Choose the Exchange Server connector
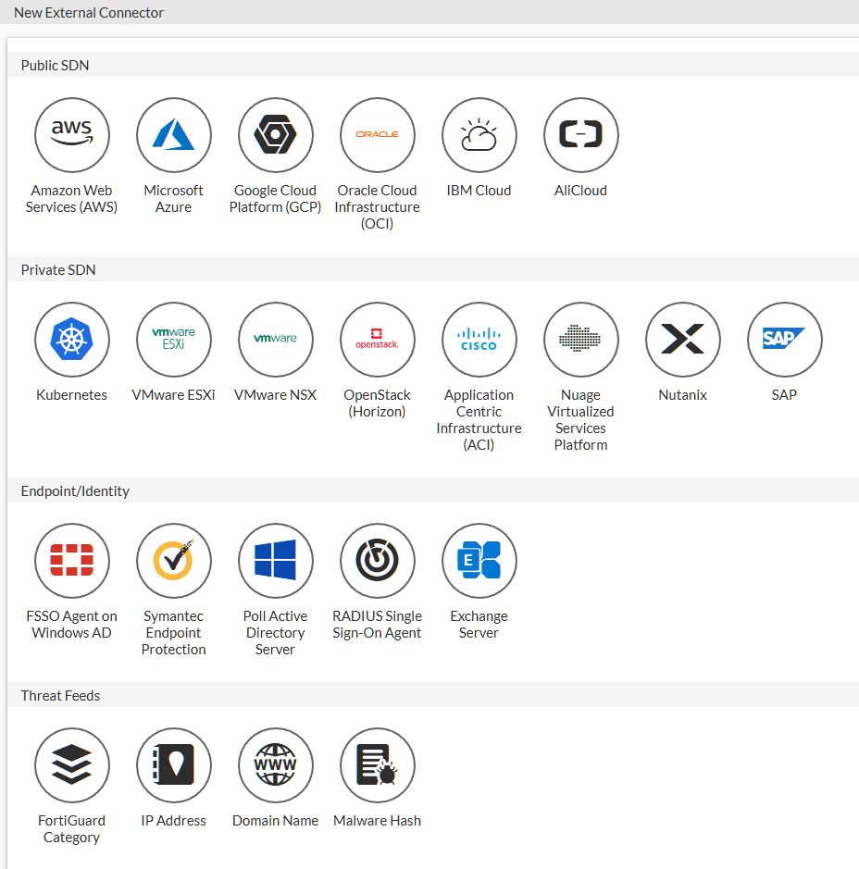Viewport: 859px width, 869px height. tap(479, 561)
